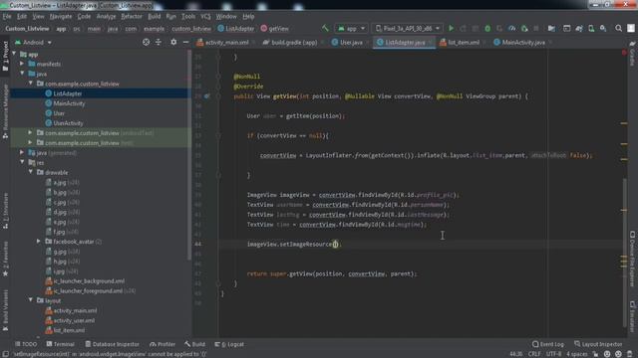The image size is (638, 358).
Task: Click the project tree settings gear
Action: 173,42
